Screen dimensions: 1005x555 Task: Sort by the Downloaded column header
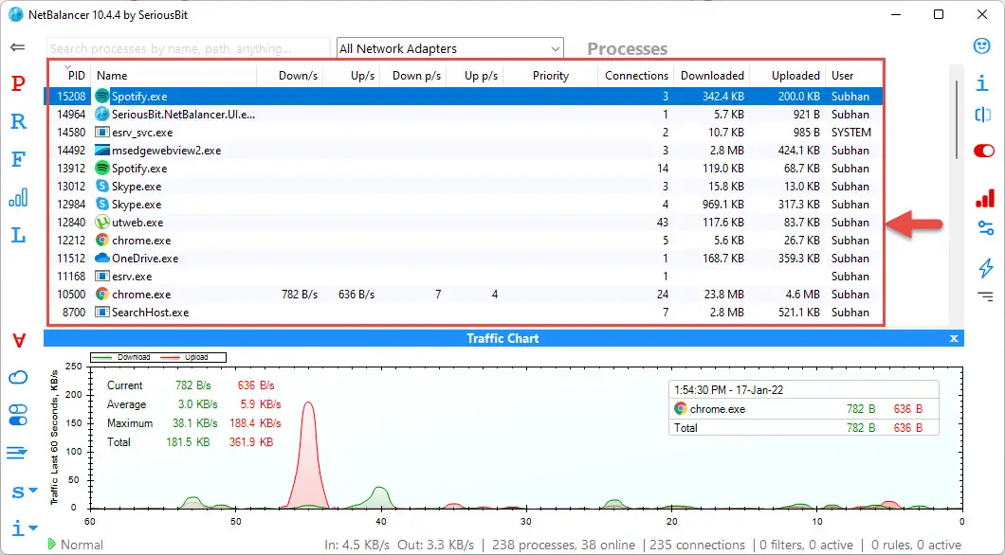point(711,76)
